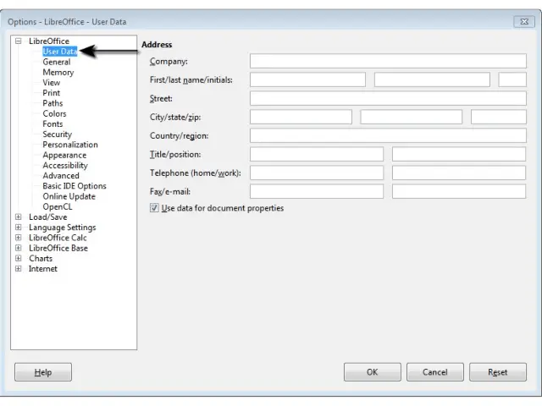The height and width of the screenshot is (406, 542).
Task: Click the zip code field
Action: coord(499,117)
